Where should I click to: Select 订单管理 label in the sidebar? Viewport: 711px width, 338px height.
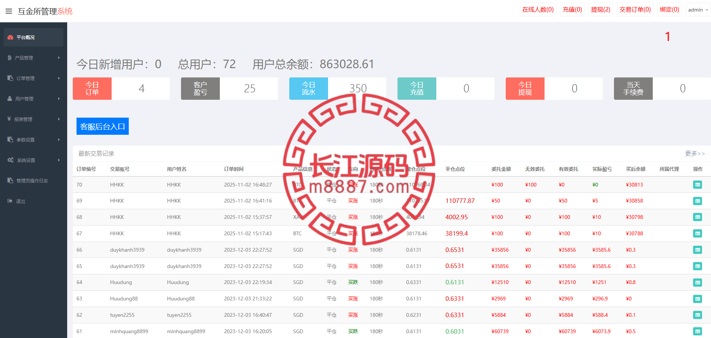[x=25, y=79]
